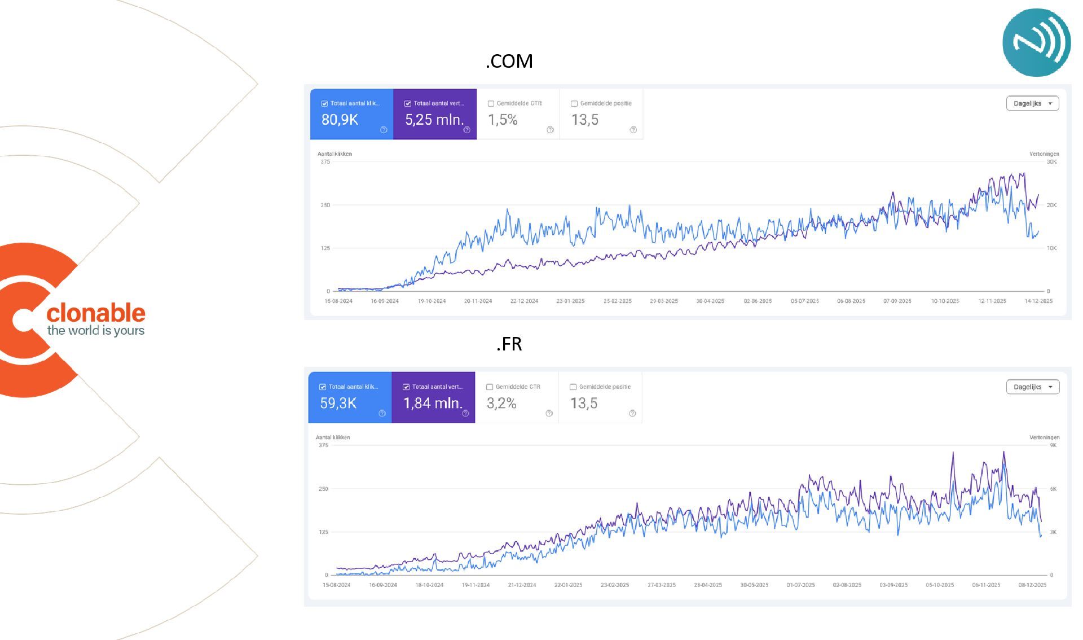The image size is (1083, 640).
Task: Open Dagelijks dropdown in .FR chart
Action: coord(1032,387)
